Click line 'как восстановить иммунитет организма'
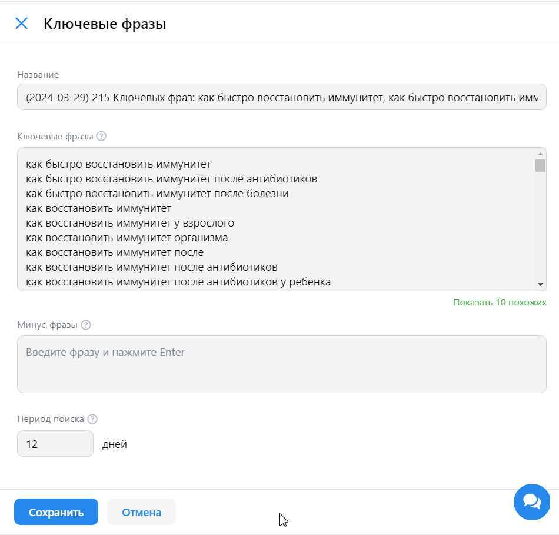 [127, 238]
